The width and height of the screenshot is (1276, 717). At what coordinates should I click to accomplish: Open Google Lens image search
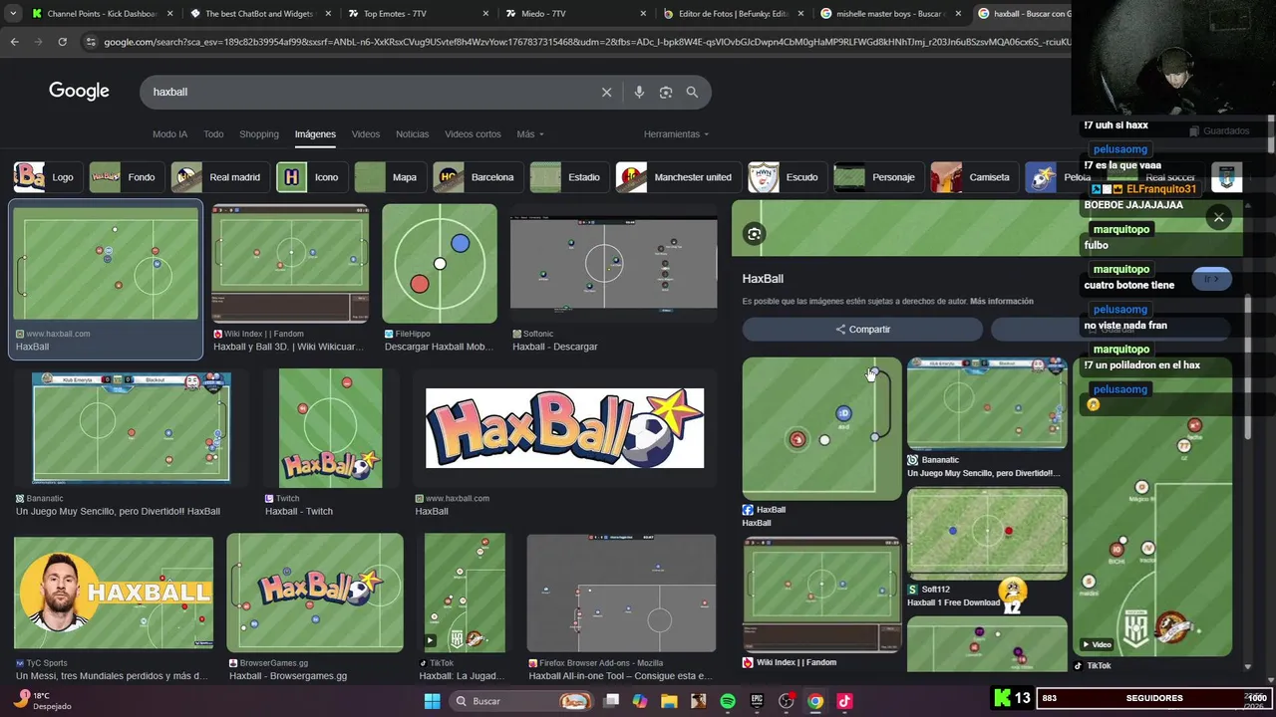tap(666, 92)
